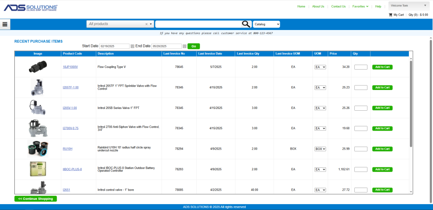This screenshot has width=433, height=210.
Task: Click the price value 1,102.61
Action: click(344, 169)
